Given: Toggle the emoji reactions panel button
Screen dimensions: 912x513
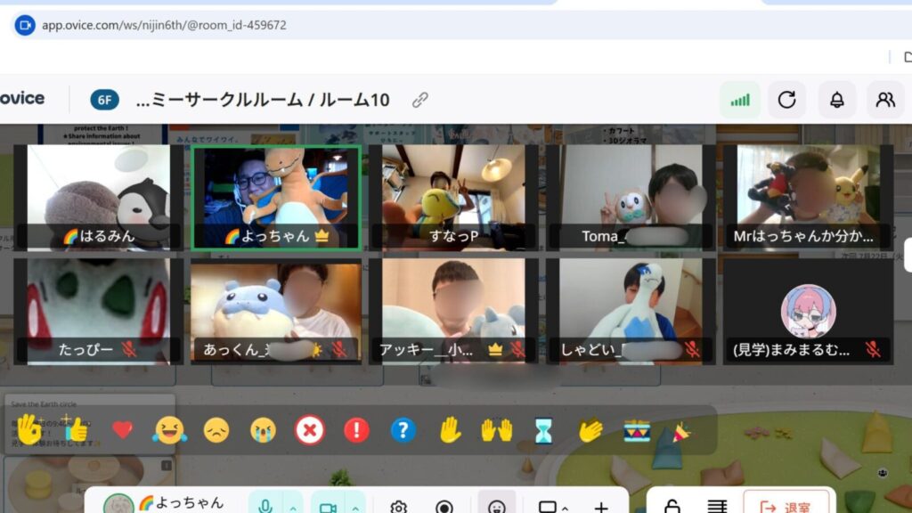Looking at the screenshot, I should (496, 506).
